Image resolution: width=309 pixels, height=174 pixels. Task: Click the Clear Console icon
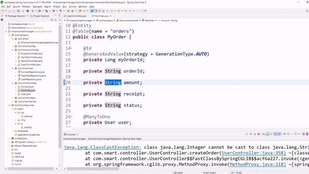click(x=264, y=134)
